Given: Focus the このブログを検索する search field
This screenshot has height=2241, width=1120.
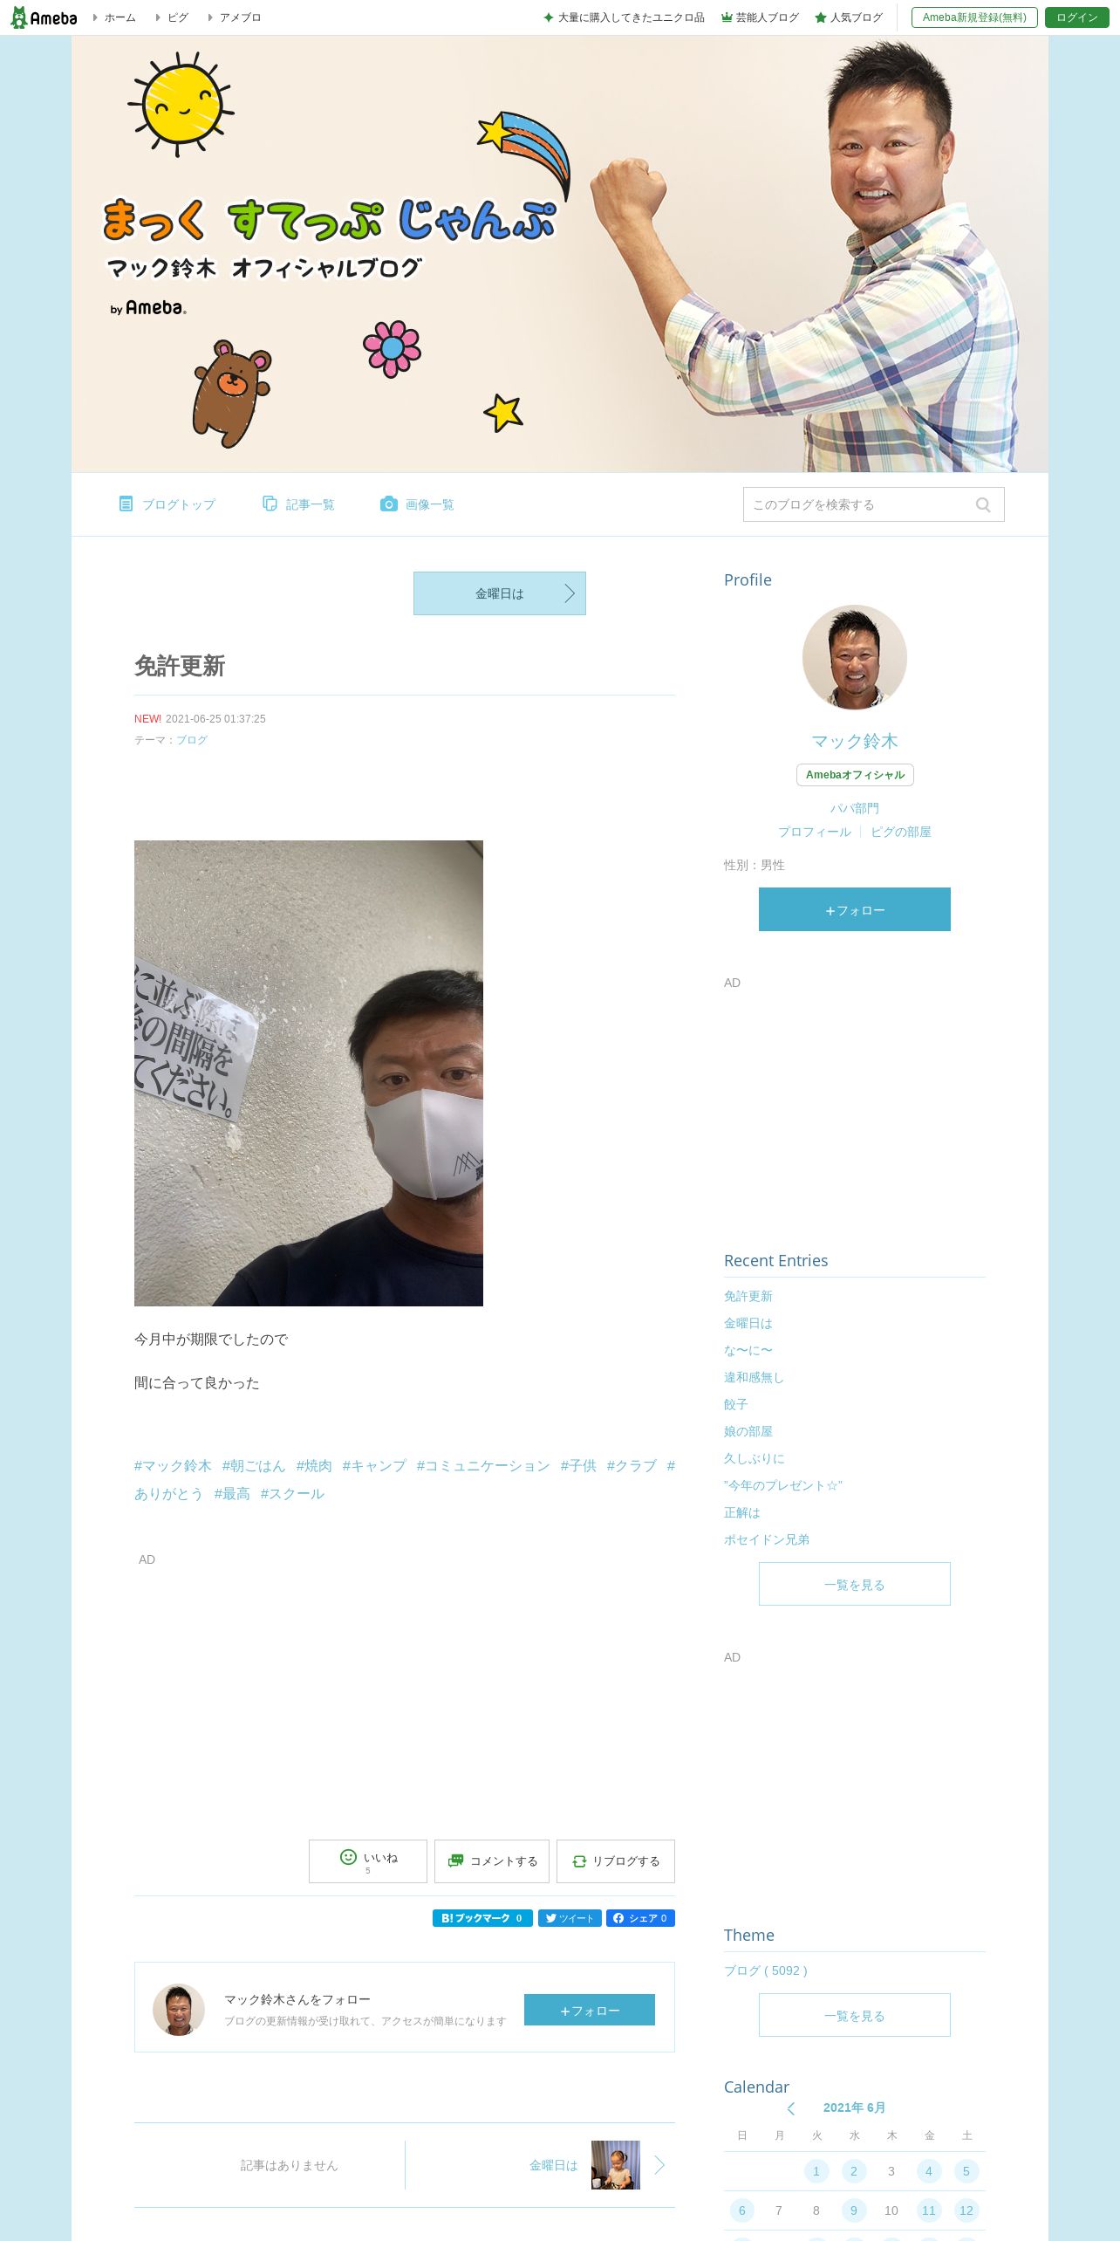Looking at the screenshot, I should coord(859,504).
